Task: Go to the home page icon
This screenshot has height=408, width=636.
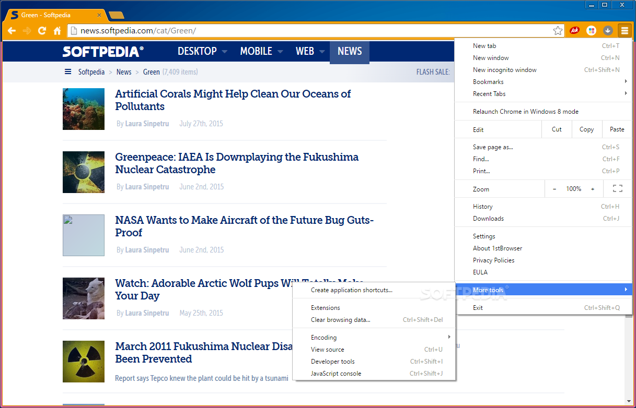Action: 57,31
